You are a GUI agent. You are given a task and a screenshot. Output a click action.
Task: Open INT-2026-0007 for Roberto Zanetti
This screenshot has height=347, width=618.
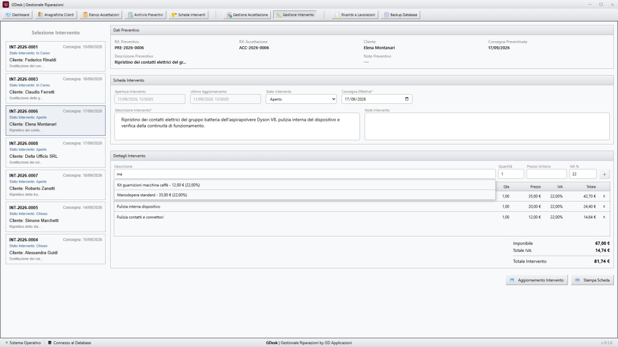[56, 185]
